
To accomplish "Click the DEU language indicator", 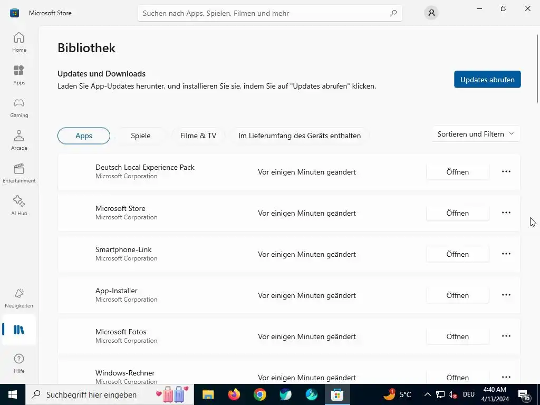I will (x=469, y=394).
